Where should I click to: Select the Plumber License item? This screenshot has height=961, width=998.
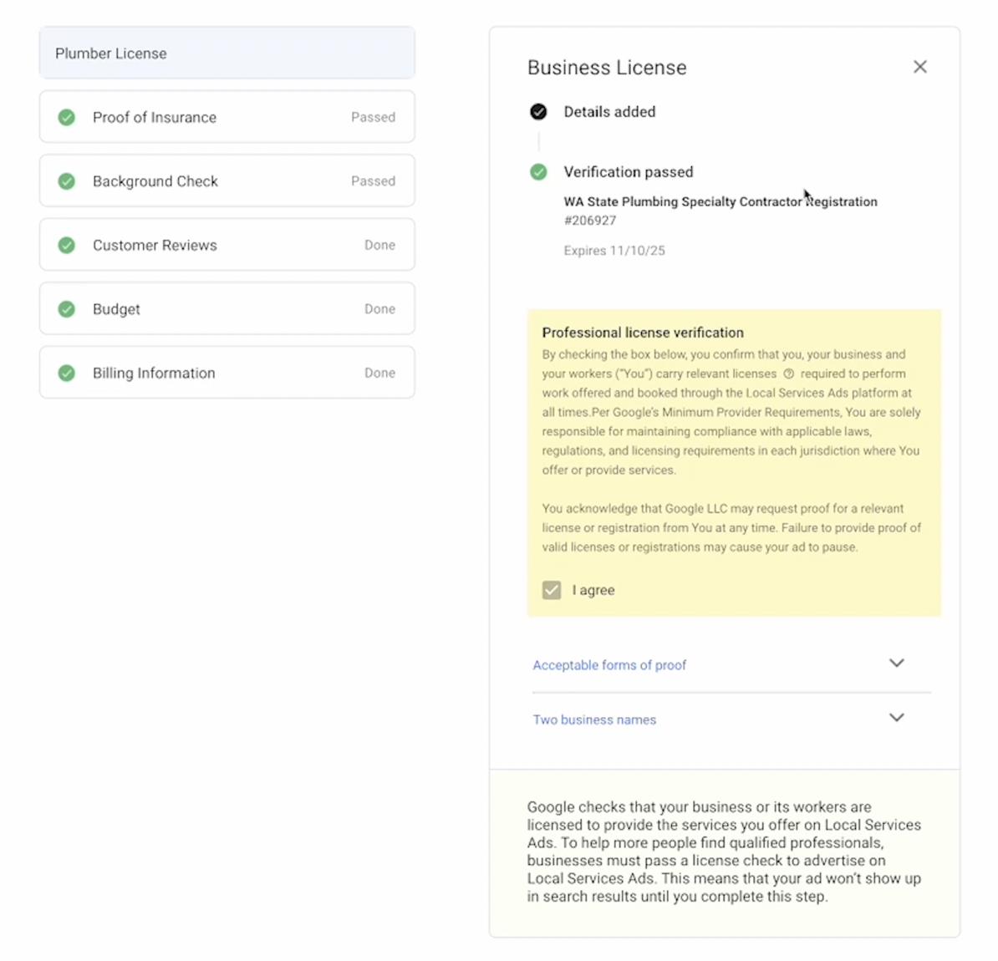coord(227,53)
